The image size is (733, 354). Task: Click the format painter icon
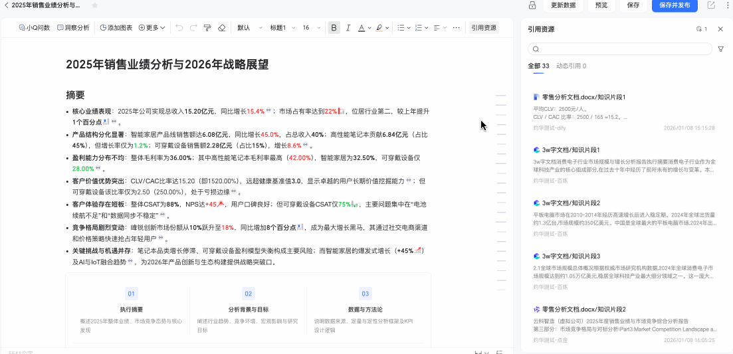(207, 28)
